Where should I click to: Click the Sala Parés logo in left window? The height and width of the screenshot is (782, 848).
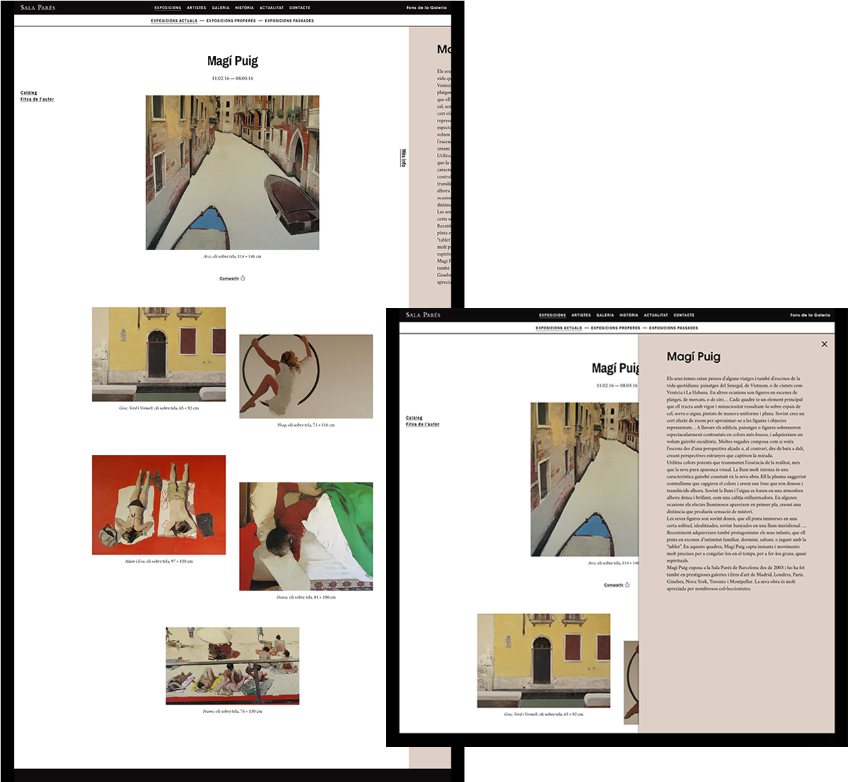pyautogui.click(x=37, y=7)
